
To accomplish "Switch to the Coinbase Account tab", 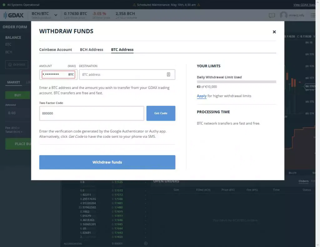I will coord(56,49).
